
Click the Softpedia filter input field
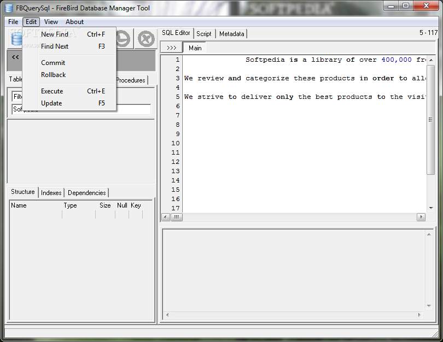pos(81,109)
